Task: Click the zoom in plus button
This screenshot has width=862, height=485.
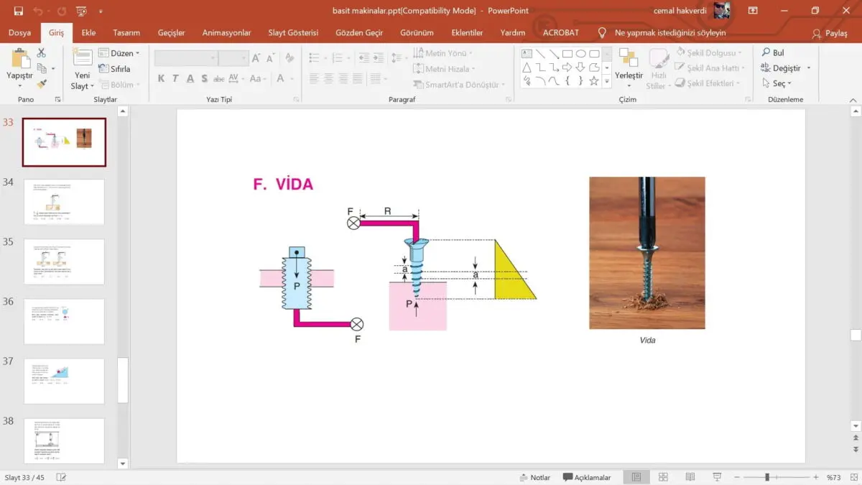Action: click(x=816, y=477)
